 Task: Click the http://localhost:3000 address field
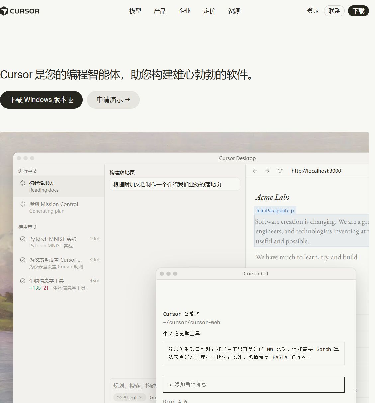coord(316,171)
